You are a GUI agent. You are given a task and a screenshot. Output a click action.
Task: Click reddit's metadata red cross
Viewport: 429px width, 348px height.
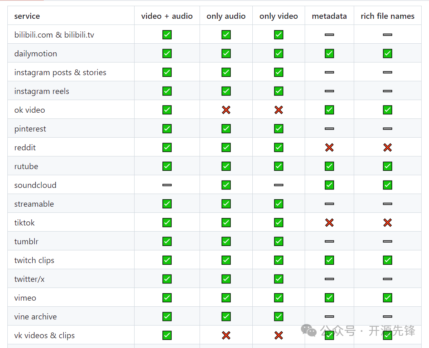coord(329,147)
